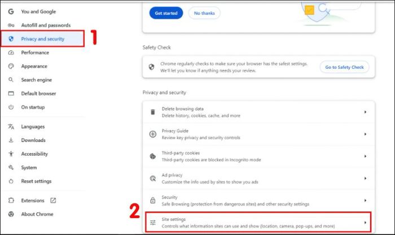Click the Third-party cookies title text
This screenshot has width=395, height=235.
[x=181, y=153]
